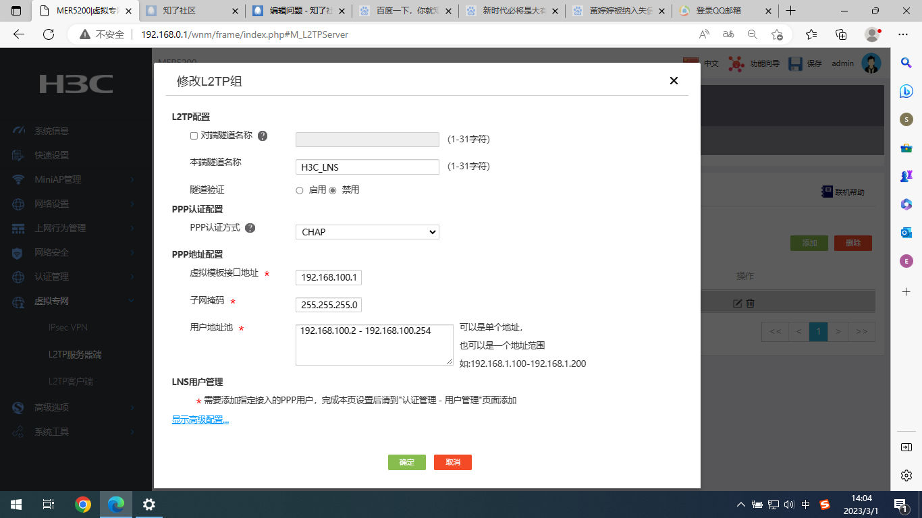The height and width of the screenshot is (518, 922).
Task: Expand the 系统工具 sidebar chevron
Action: 132,432
